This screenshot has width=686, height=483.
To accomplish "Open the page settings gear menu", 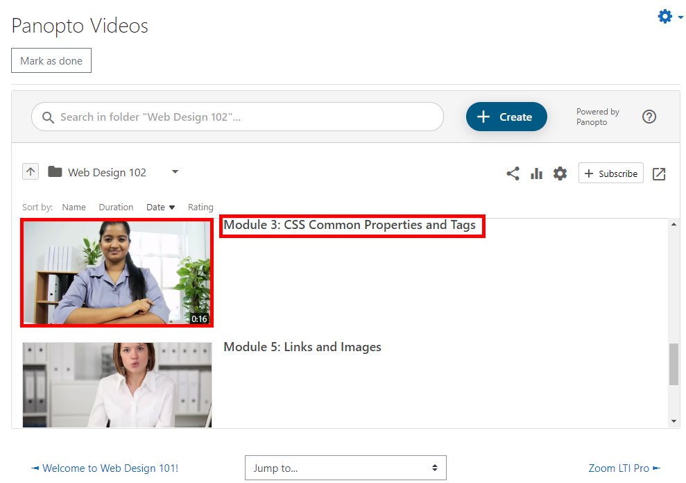I will point(669,17).
